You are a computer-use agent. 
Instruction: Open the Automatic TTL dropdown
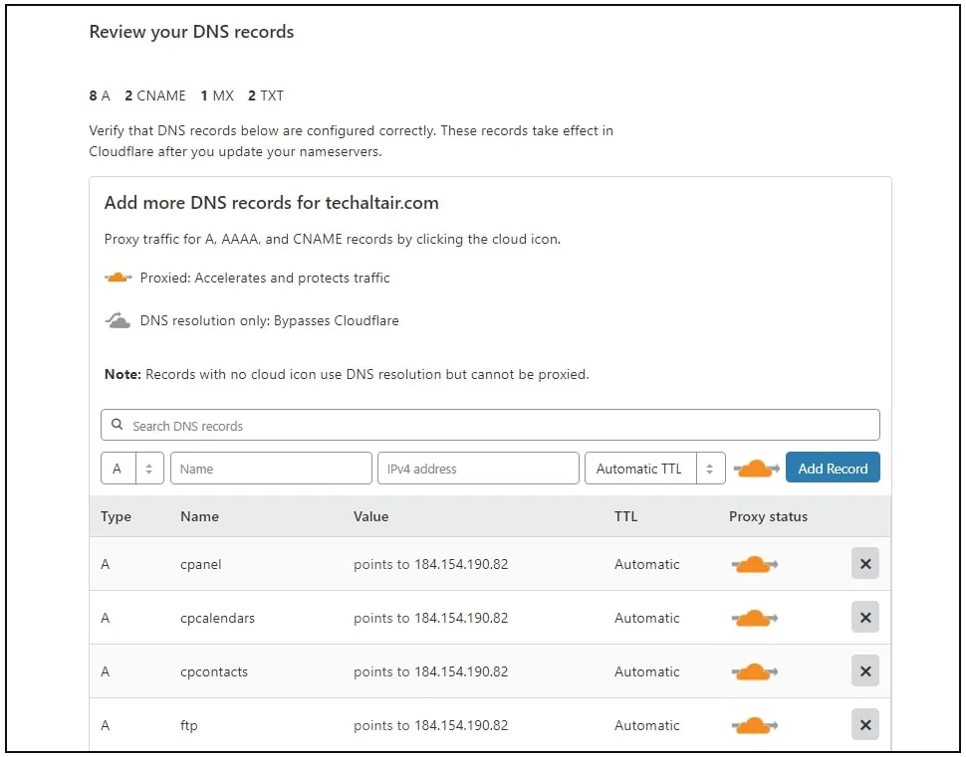point(655,469)
